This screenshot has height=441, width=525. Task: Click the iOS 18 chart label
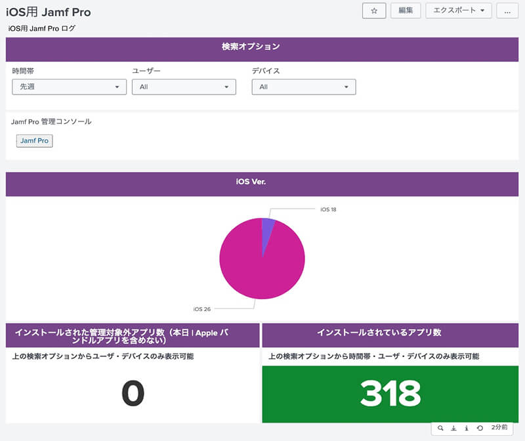pyautogui.click(x=328, y=209)
